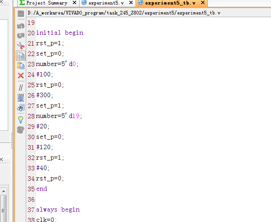Close the lower-left panel with its X
The height and width of the screenshot is (222, 271).
click(1, 159)
